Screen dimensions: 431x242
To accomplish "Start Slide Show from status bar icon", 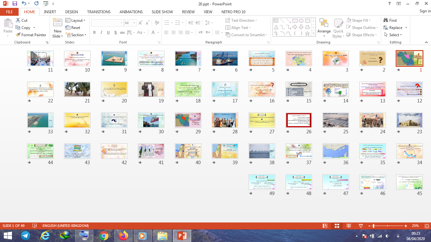I will [361, 226].
